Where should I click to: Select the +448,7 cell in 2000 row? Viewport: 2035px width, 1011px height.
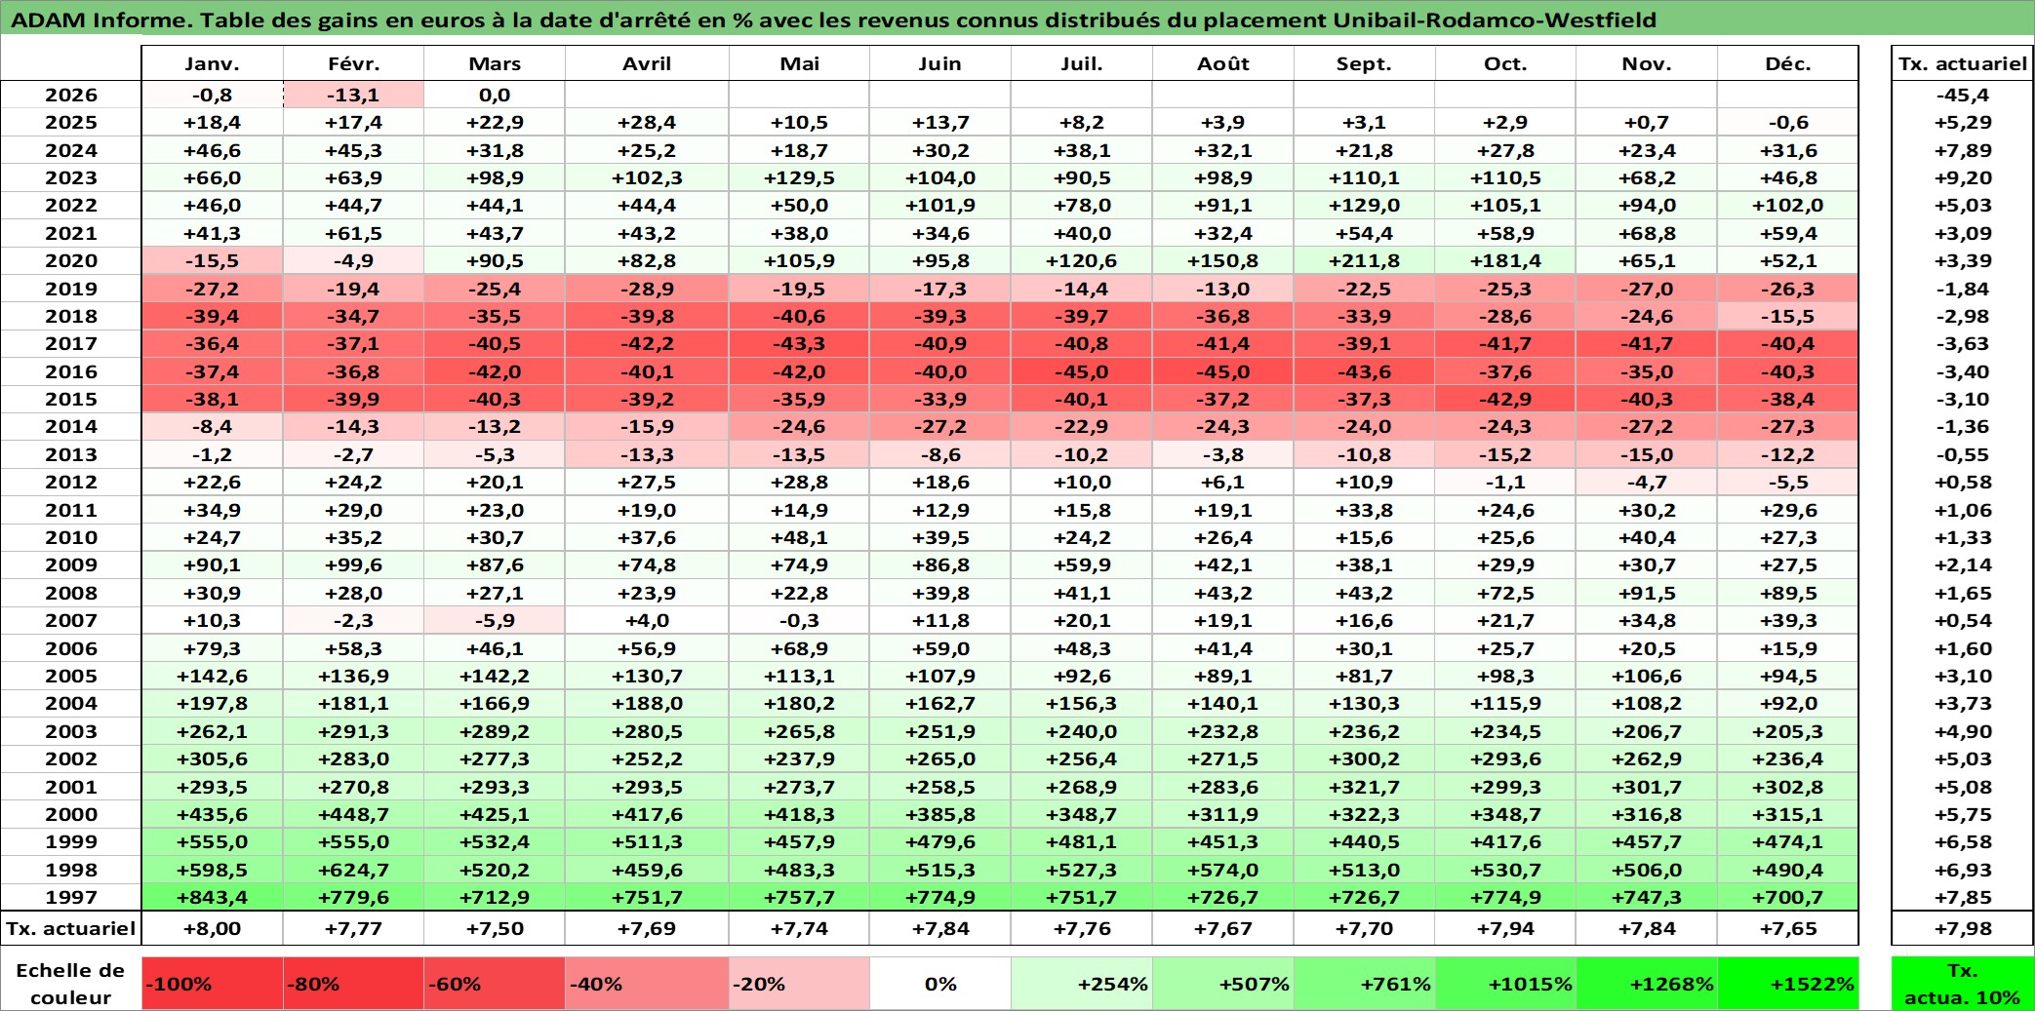353,814
